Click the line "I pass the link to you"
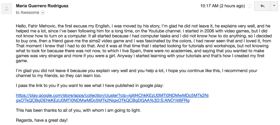This screenshot has height=125, width=280. tap(90, 86)
